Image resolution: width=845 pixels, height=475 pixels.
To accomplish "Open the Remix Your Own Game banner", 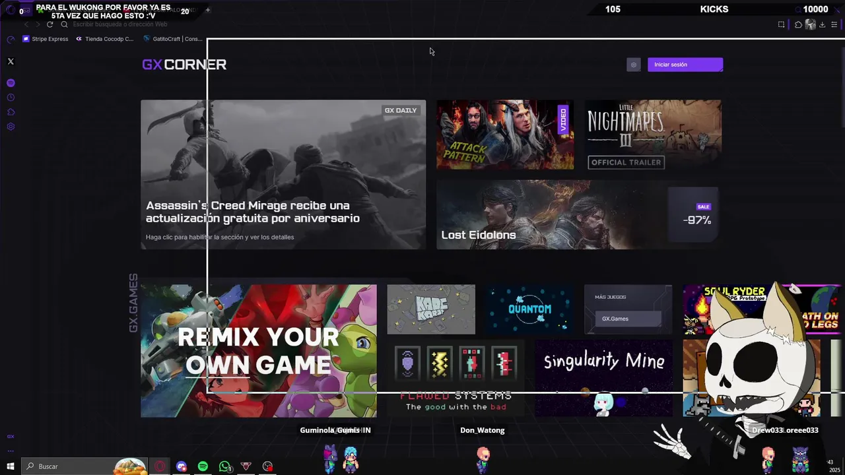I will (259, 351).
